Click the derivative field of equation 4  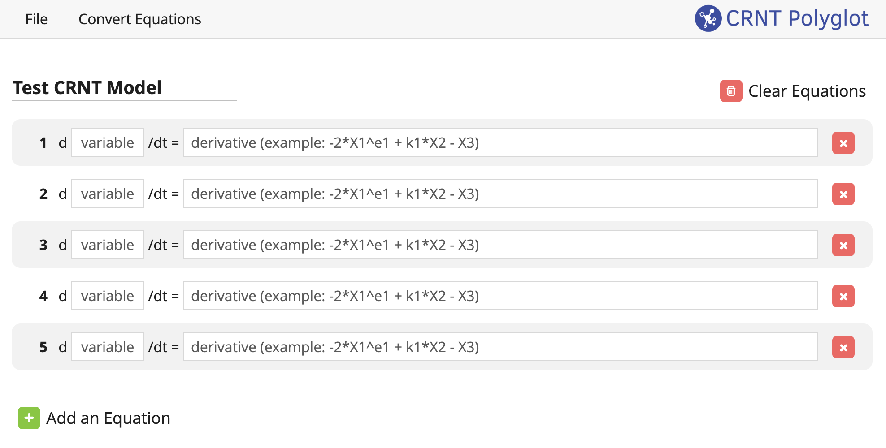pyautogui.click(x=500, y=296)
